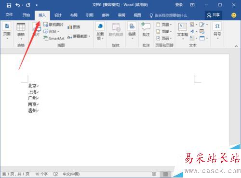Viewport: 241px width, 178px height.
Task: Open the 符号 Symbol omega dropdown
Action: tap(217, 30)
